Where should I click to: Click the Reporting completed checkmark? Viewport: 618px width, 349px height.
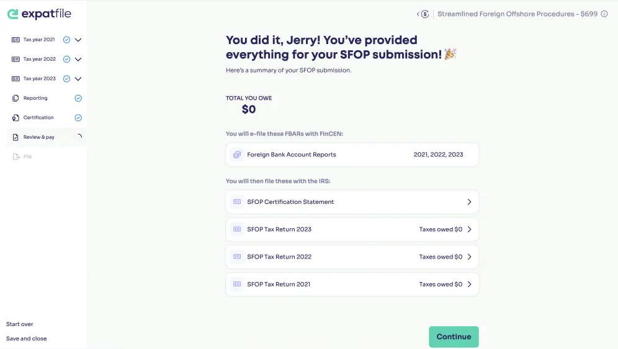[78, 98]
